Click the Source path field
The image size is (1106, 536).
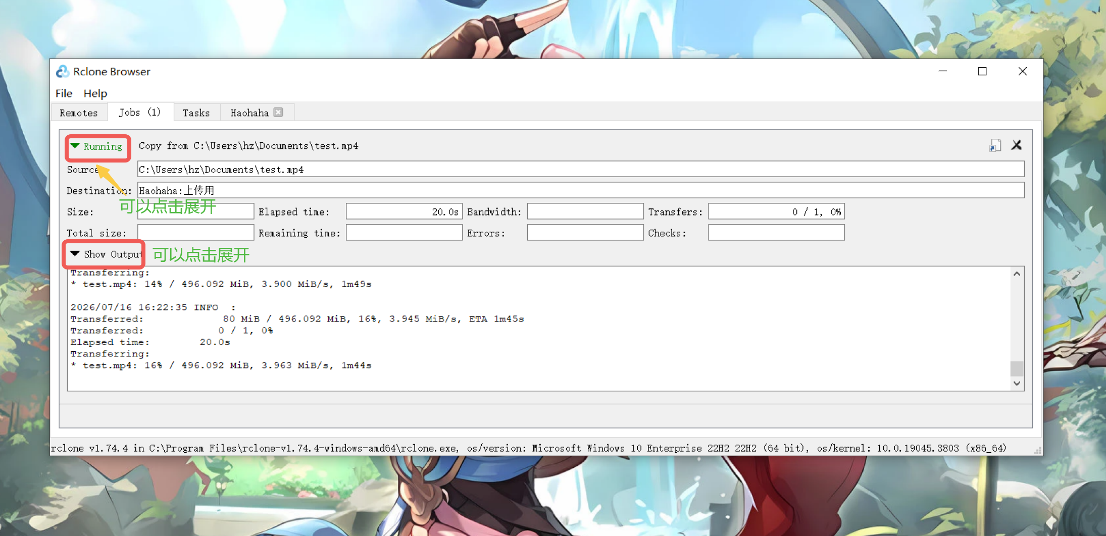point(581,170)
